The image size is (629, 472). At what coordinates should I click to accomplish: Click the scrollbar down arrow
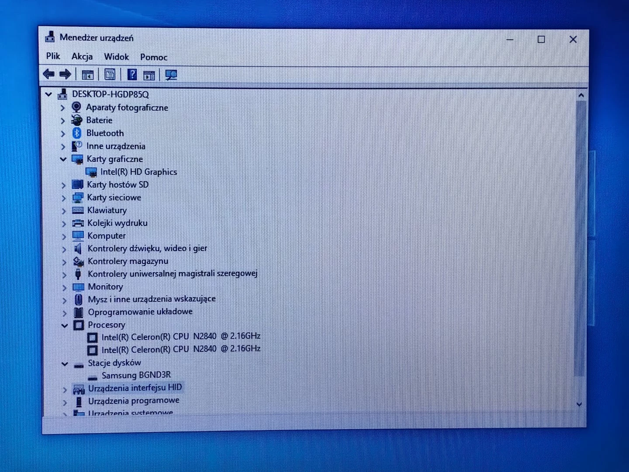(x=580, y=405)
